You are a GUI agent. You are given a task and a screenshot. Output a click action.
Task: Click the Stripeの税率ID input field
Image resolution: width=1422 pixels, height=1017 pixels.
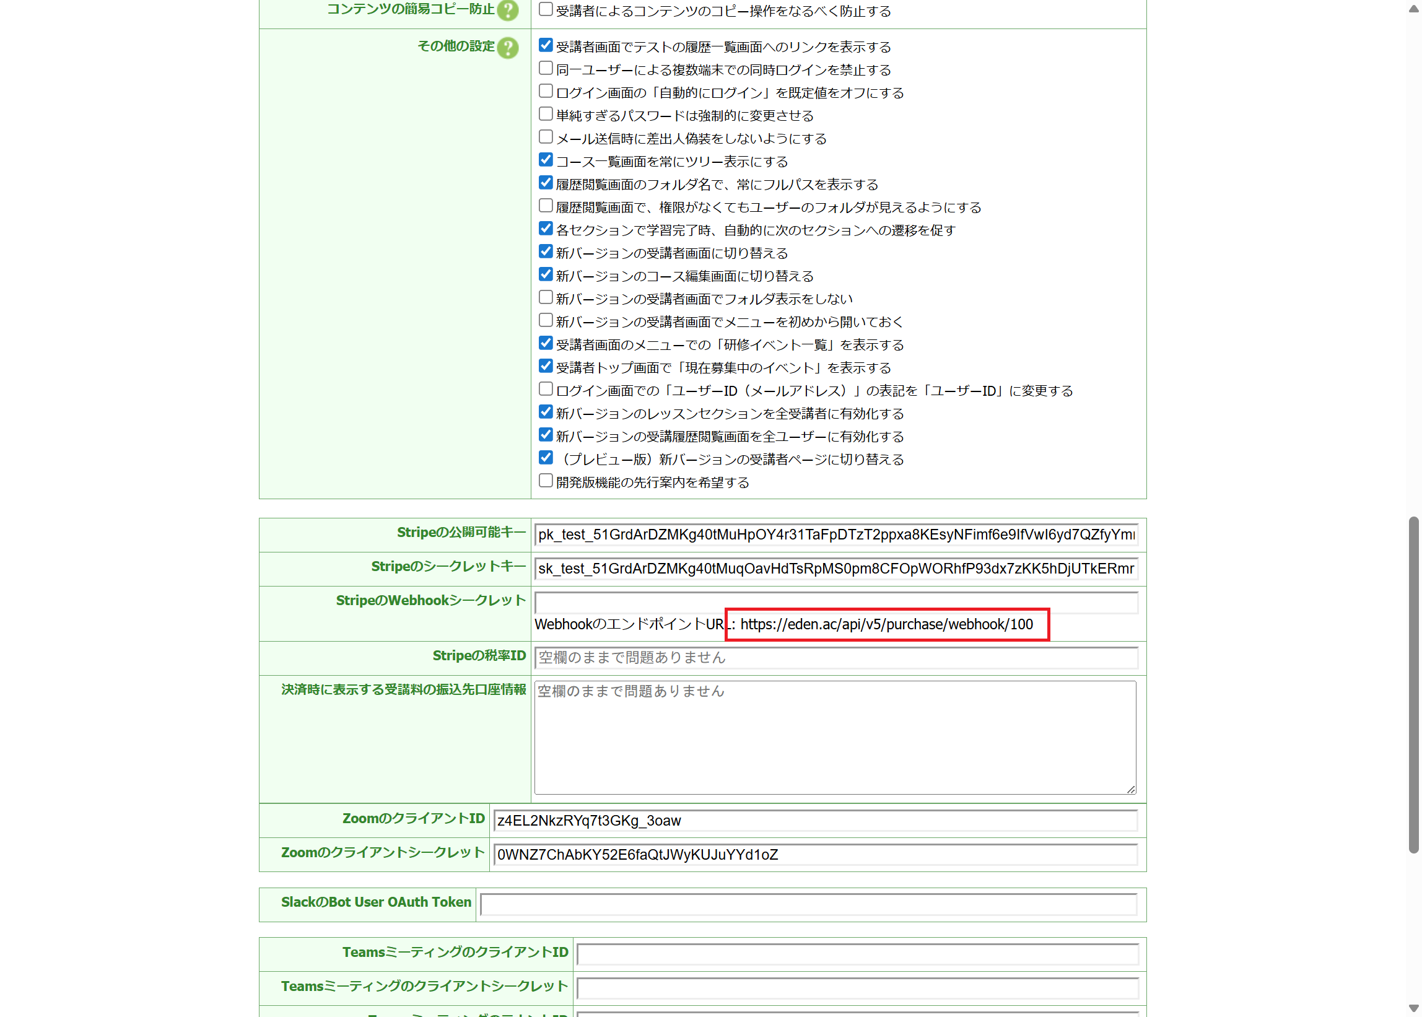tap(836, 658)
